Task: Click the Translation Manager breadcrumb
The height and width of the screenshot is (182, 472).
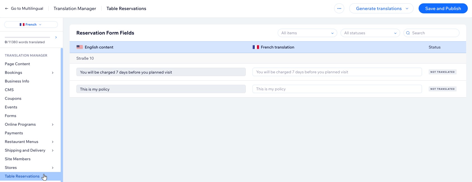Action: coord(75,9)
